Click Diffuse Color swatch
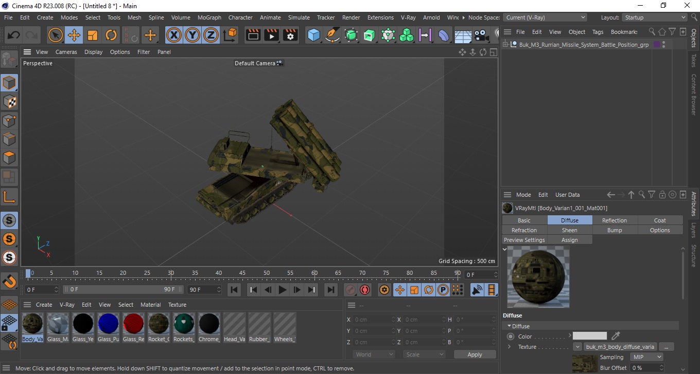Viewport: 700px width, 374px height. pos(590,336)
